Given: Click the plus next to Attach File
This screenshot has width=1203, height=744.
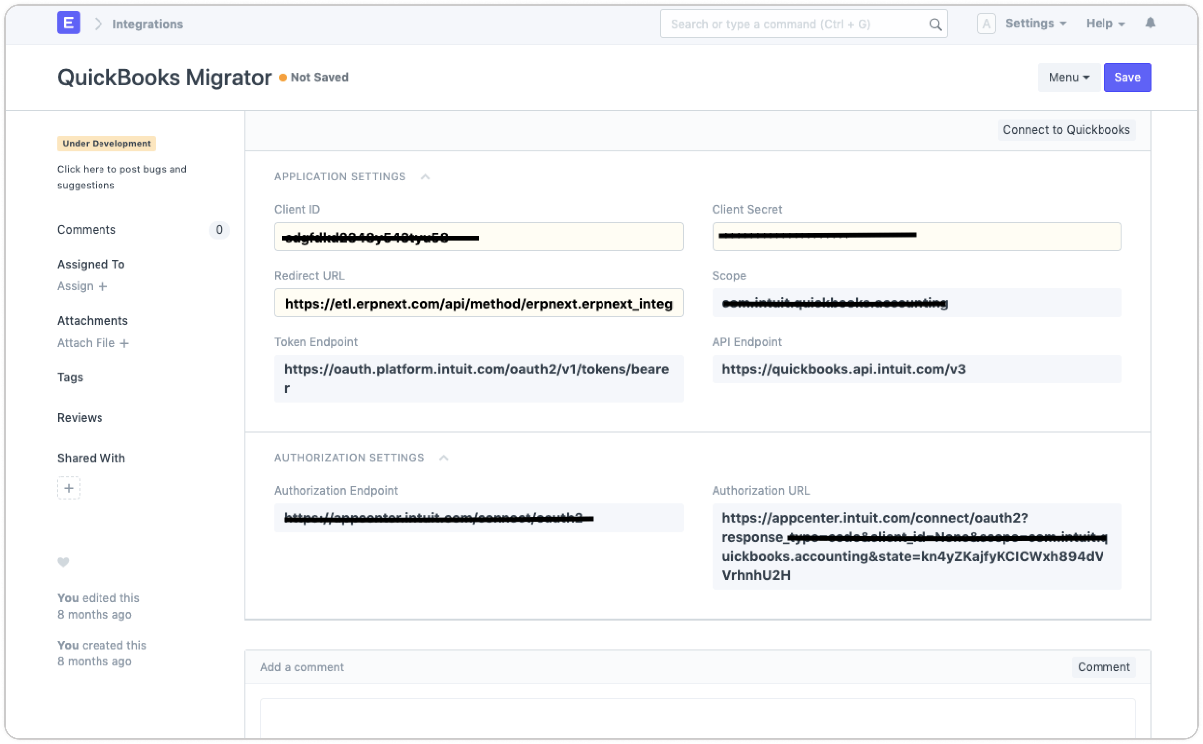Looking at the screenshot, I should [124, 343].
